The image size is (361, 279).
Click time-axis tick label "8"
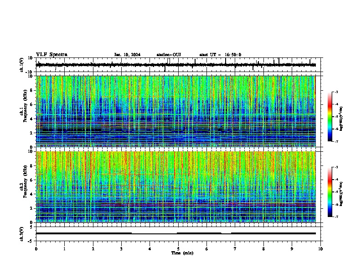(263, 249)
